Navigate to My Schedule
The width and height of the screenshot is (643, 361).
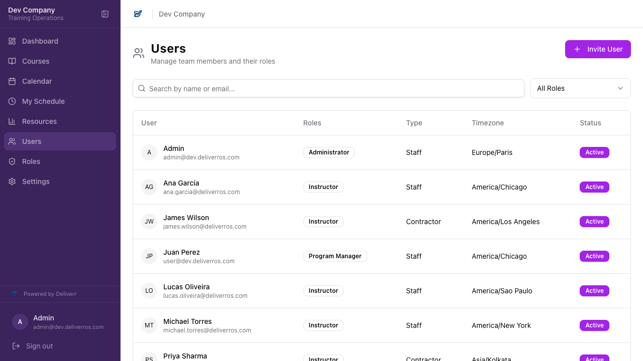pos(60,101)
